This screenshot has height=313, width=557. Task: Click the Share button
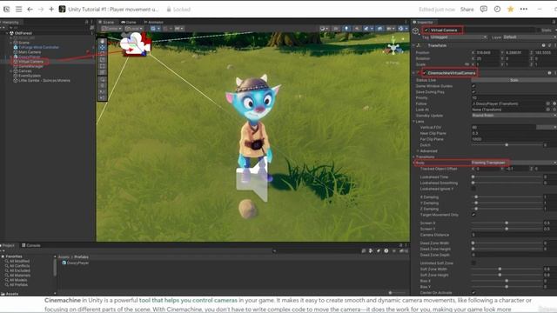[x=466, y=10]
